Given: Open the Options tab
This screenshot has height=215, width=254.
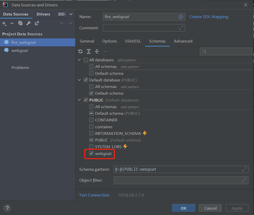Looking at the screenshot, I should 110,41.
